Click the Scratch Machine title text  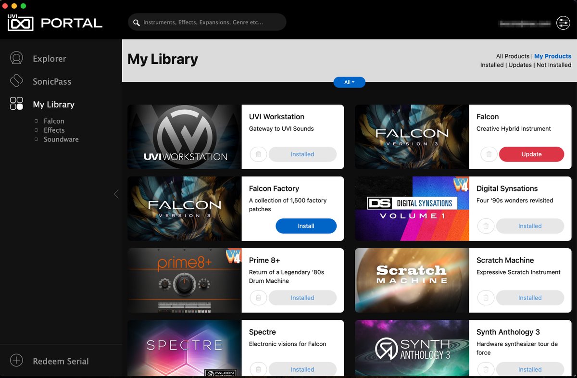point(505,260)
